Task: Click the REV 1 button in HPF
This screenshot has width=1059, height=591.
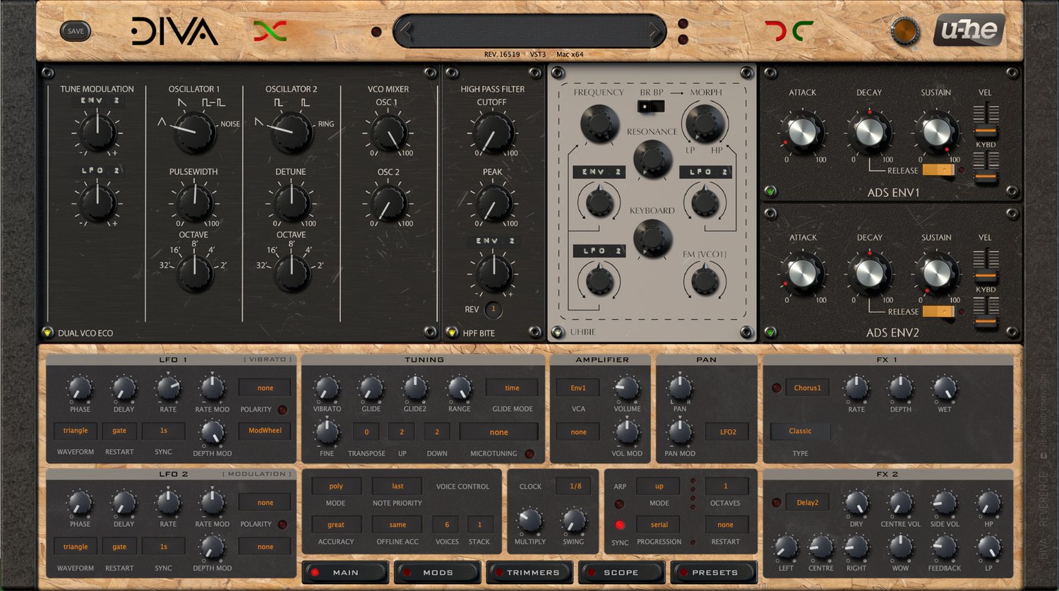Action: point(493,309)
